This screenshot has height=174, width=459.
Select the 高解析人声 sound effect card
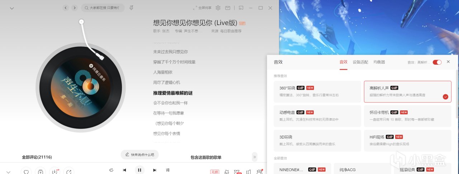point(408,91)
